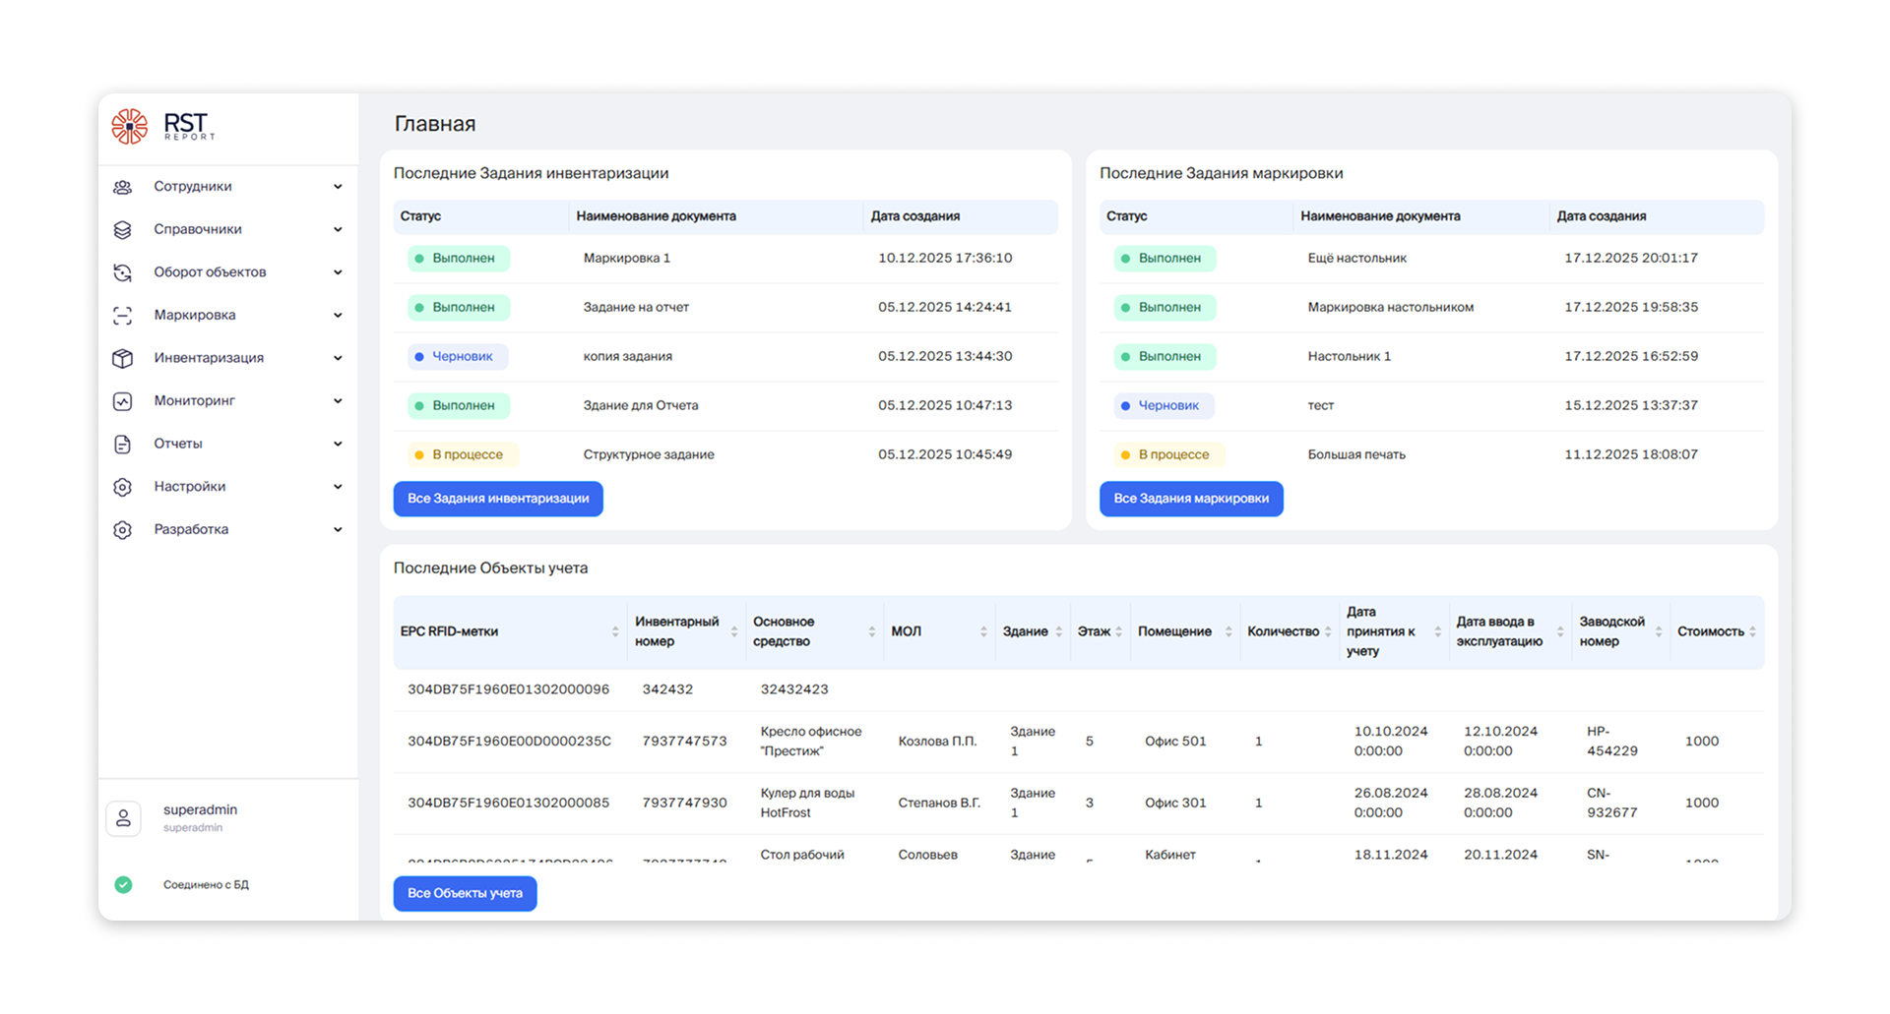1890x1014 pixels.
Task: Click the RST Report logo
Action: (163, 127)
